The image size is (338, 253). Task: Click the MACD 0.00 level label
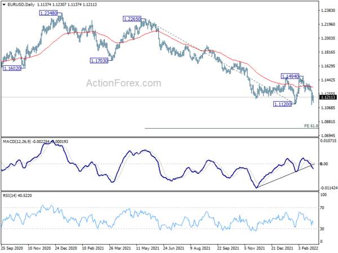tap(324, 164)
